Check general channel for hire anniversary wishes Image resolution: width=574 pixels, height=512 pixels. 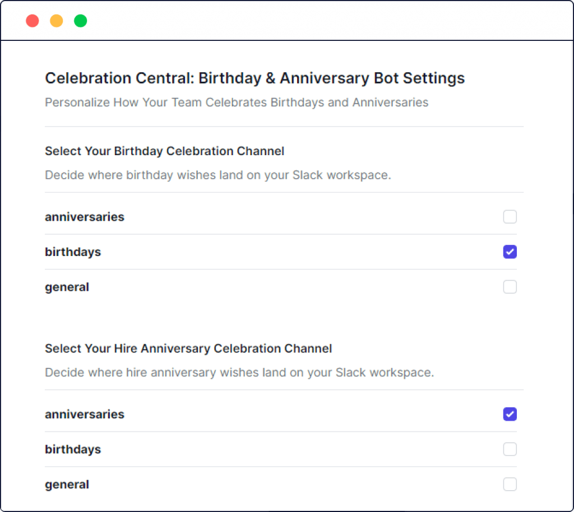click(510, 484)
